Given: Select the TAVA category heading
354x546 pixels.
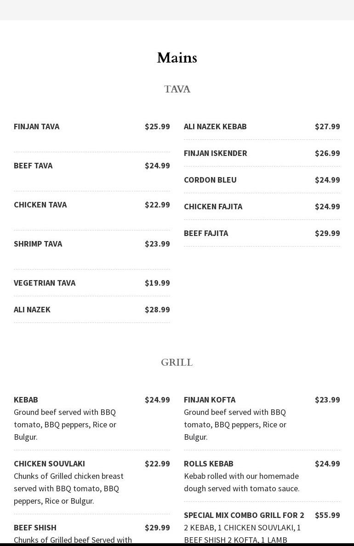Looking at the screenshot, I should coord(177,89).
